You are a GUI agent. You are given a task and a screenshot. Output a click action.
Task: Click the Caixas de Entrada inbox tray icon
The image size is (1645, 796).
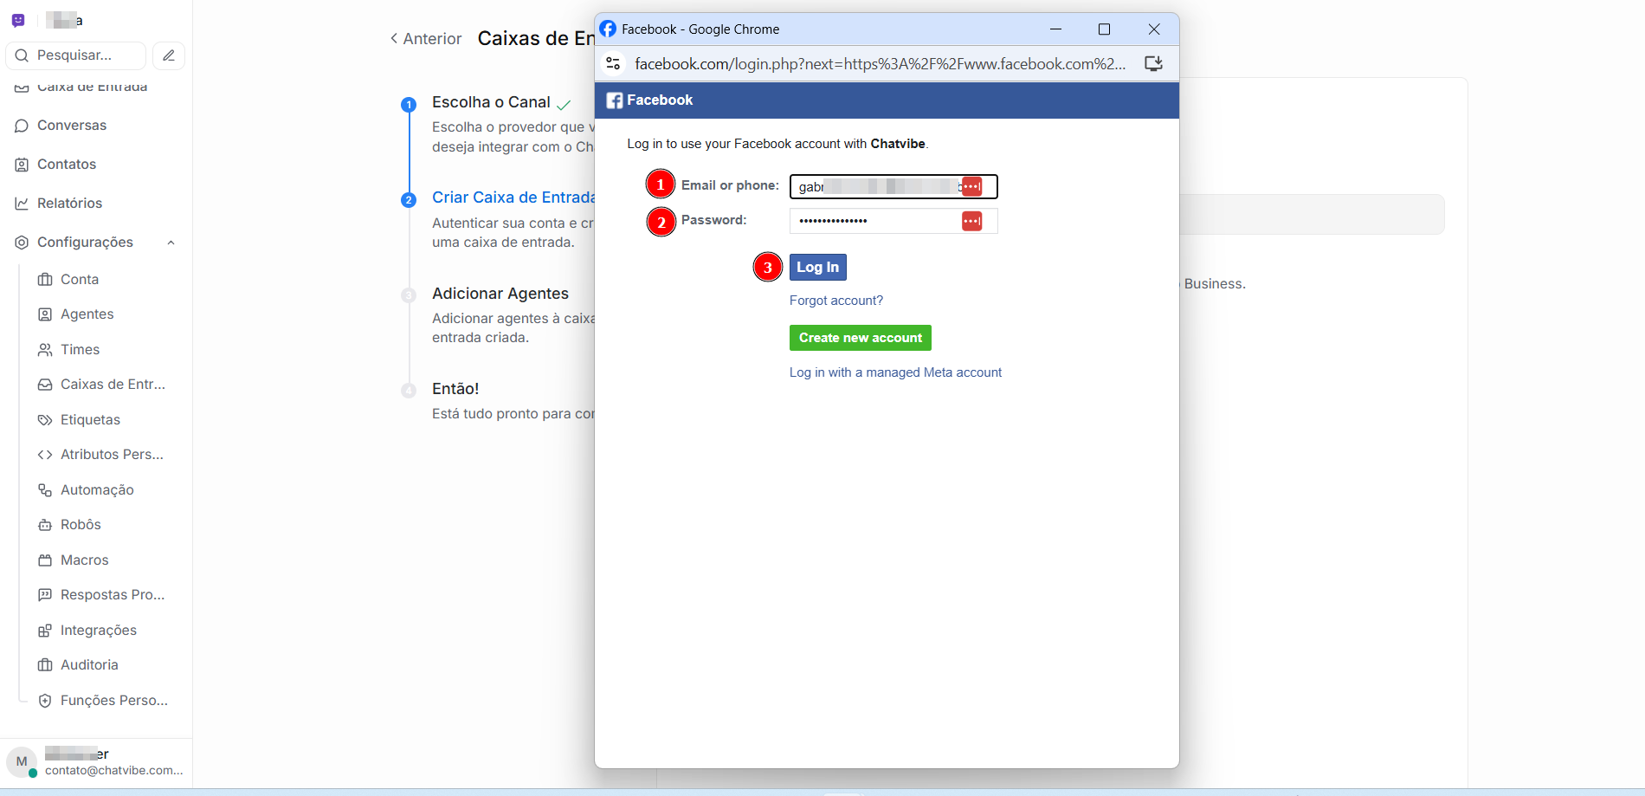(45, 385)
